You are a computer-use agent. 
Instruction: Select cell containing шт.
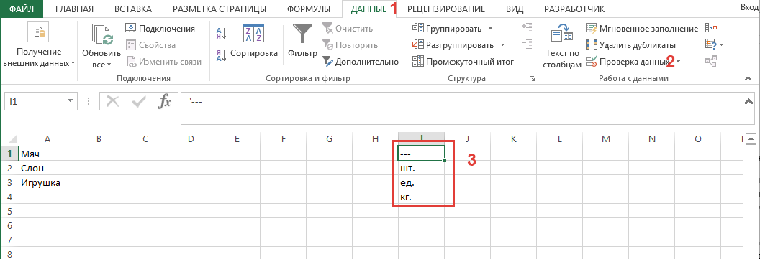point(421,168)
